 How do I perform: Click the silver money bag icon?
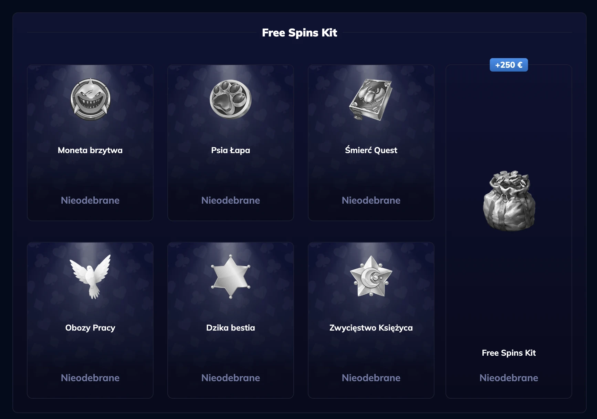point(509,201)
